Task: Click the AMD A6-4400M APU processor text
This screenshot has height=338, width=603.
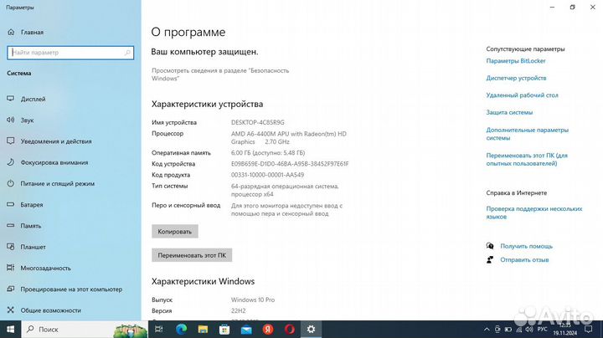Action: (x=288, y=137)
